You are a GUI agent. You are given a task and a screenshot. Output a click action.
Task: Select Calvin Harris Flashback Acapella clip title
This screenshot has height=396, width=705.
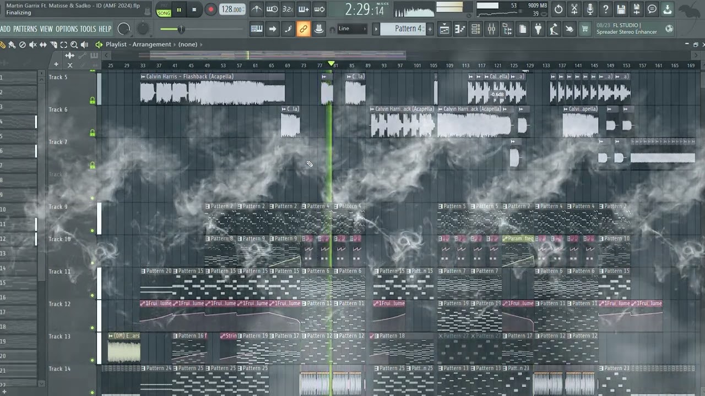[x=189, y=76]
